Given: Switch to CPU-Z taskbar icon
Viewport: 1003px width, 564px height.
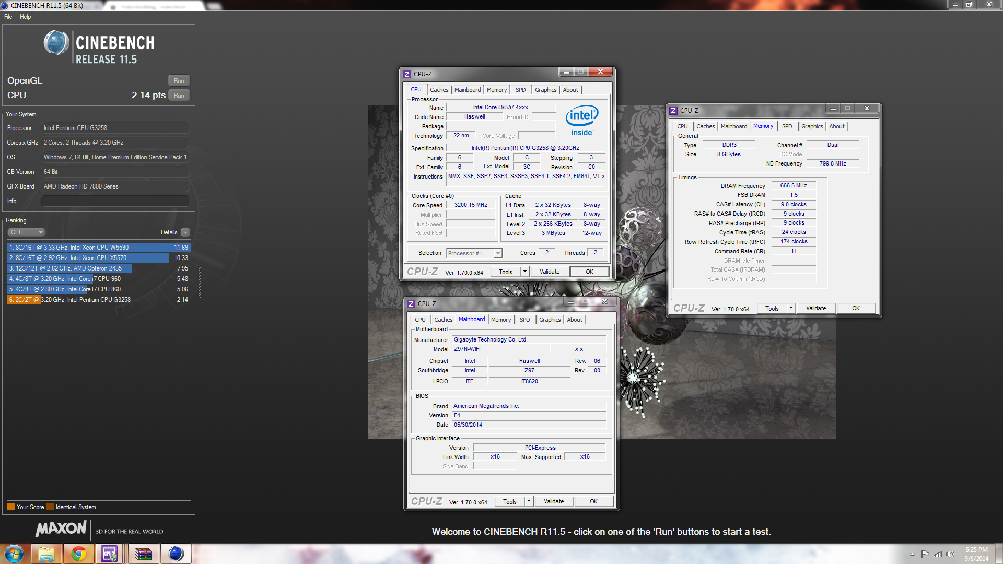Looking at the screenshot, I should pos(110,554).
